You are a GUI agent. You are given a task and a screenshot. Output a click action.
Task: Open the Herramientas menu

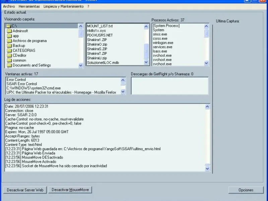29,6
